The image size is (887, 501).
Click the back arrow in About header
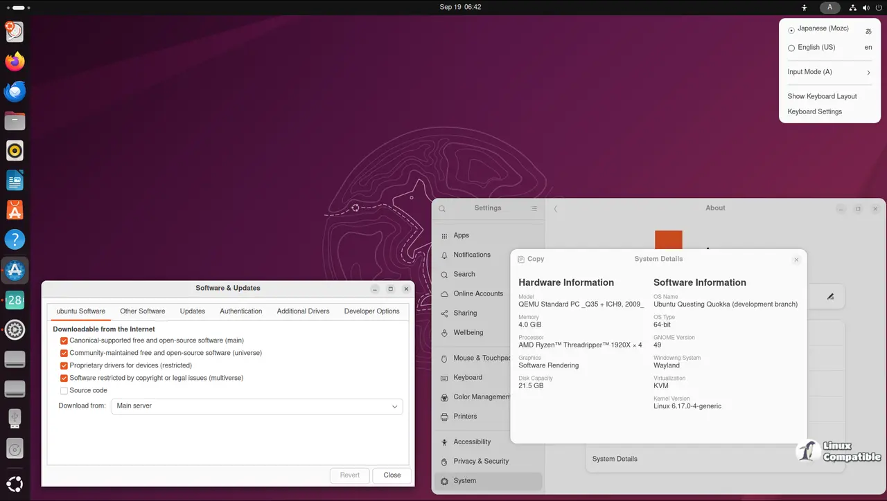[556, 209]
